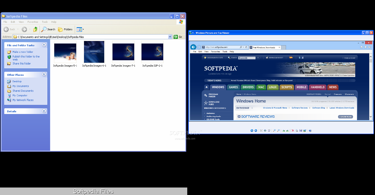This screenshot has height=195, width=375.
Task: Collapse File and Folder Tasks panel
Action: pos(44,45)
